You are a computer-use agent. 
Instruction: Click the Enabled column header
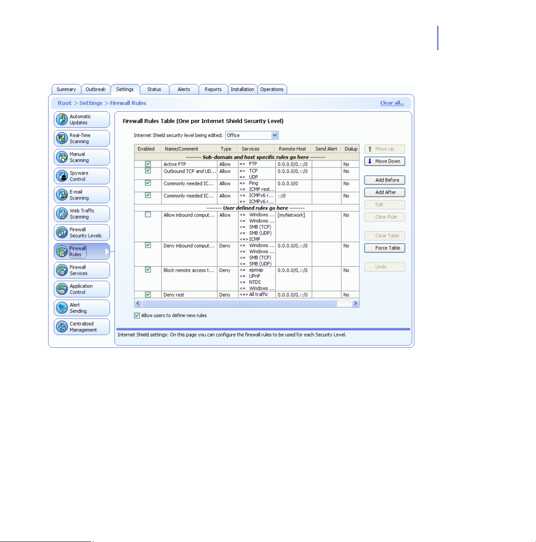pos(147,149)
